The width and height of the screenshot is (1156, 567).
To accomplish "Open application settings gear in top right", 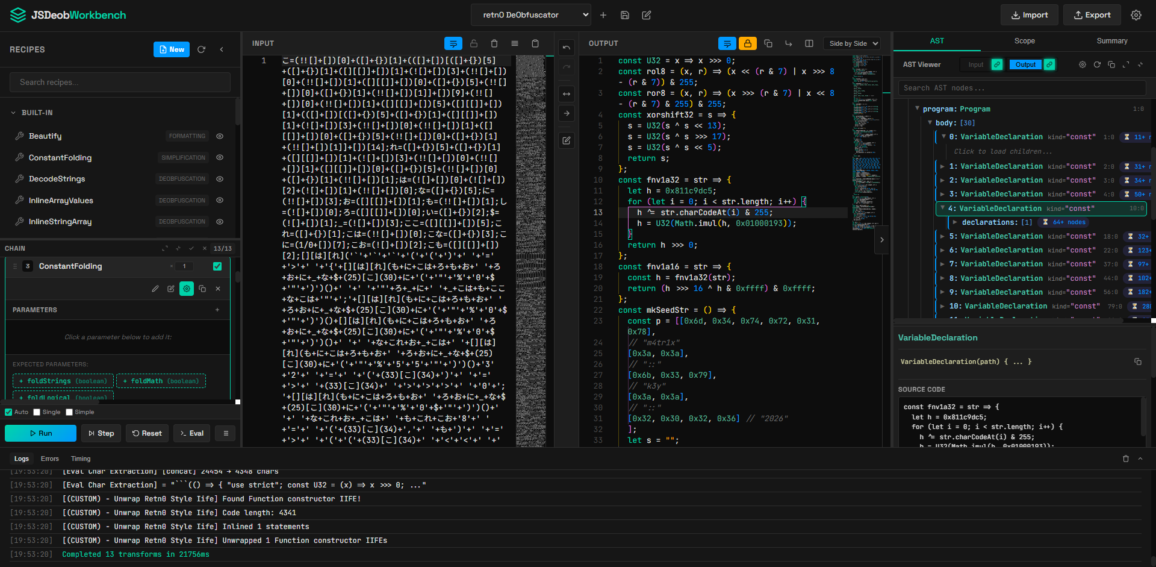I will (1136, 15).
